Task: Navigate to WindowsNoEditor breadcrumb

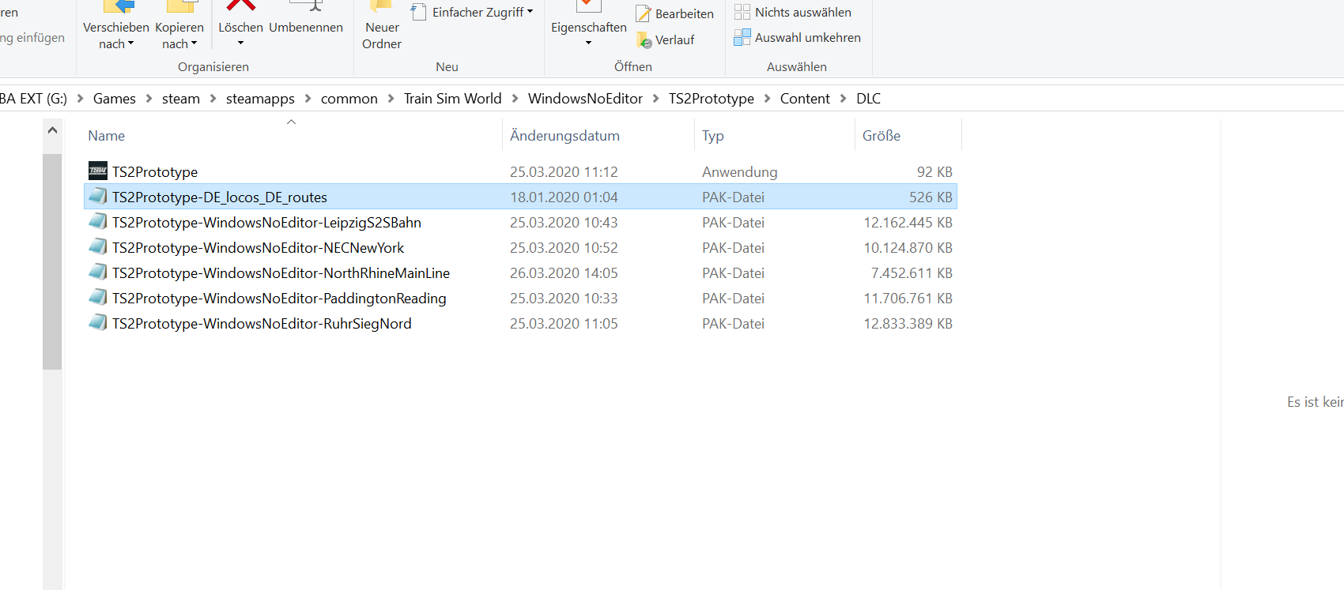Action: coord(585,99)
